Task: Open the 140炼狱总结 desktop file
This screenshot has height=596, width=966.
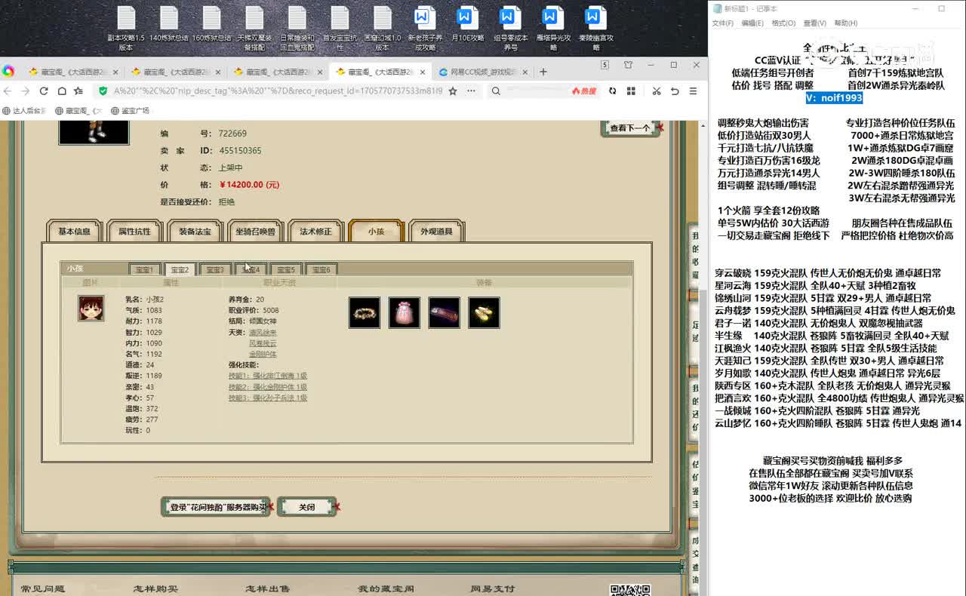Action: (169, 23)
